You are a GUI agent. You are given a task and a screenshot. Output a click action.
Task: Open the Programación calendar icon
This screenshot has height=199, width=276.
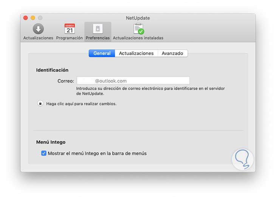70,29
